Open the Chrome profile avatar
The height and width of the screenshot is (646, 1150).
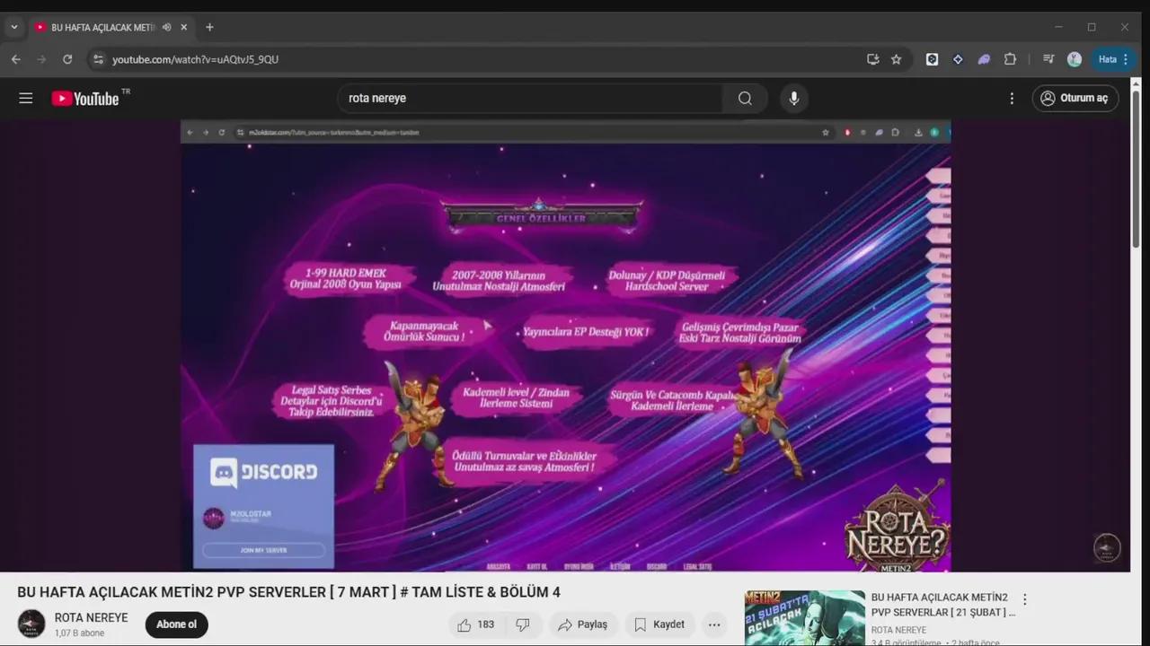pos(1075,59)
